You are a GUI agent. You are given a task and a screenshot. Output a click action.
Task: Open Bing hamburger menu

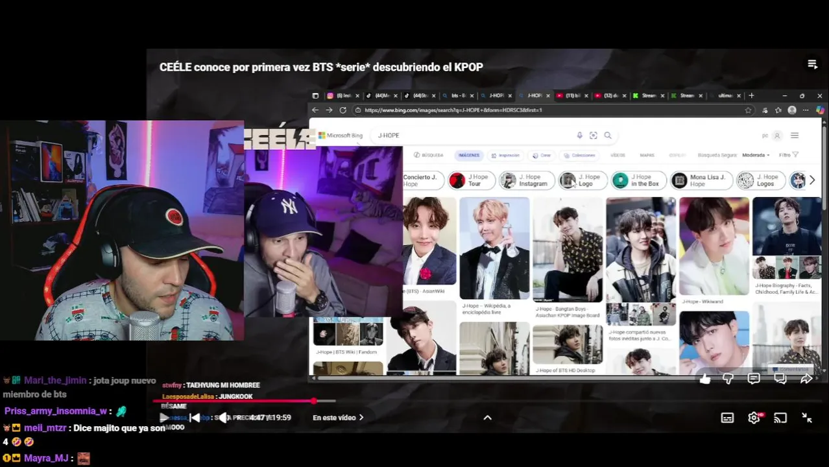[795, 136]
